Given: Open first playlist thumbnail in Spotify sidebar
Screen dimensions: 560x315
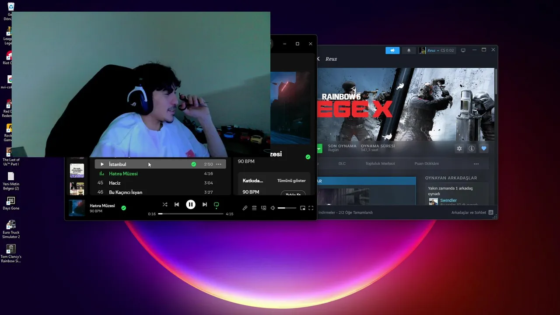Looking at the screenshot, I should [x=77, y=171].
